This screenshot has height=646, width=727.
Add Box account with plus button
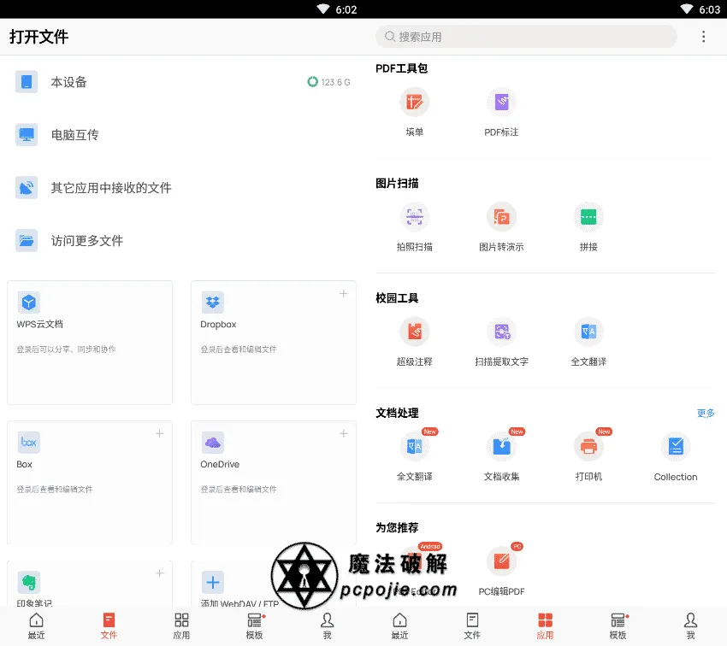pos(160,433)
